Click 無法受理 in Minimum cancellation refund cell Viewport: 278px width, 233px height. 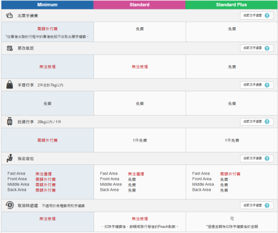coord(47,219)
